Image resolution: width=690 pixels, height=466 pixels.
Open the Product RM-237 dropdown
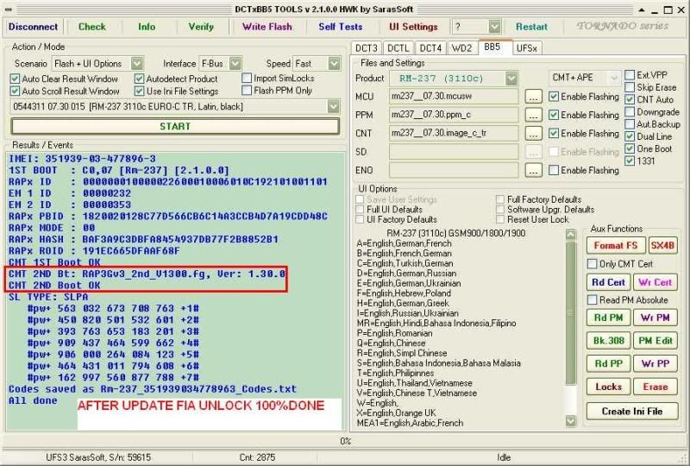coord(511,79)
